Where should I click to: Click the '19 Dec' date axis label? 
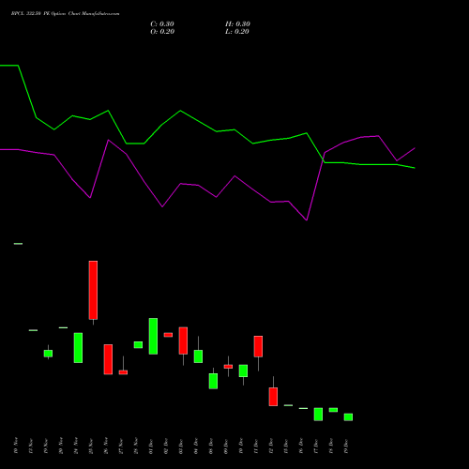tap(346, 446)
